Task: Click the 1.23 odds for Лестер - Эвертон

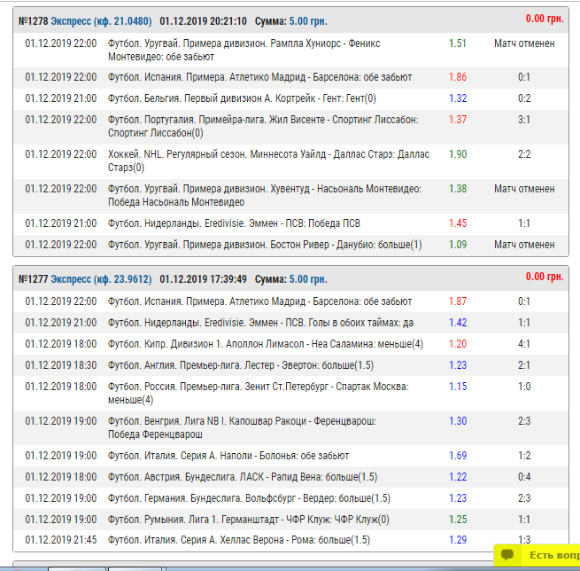Action: 458,365
